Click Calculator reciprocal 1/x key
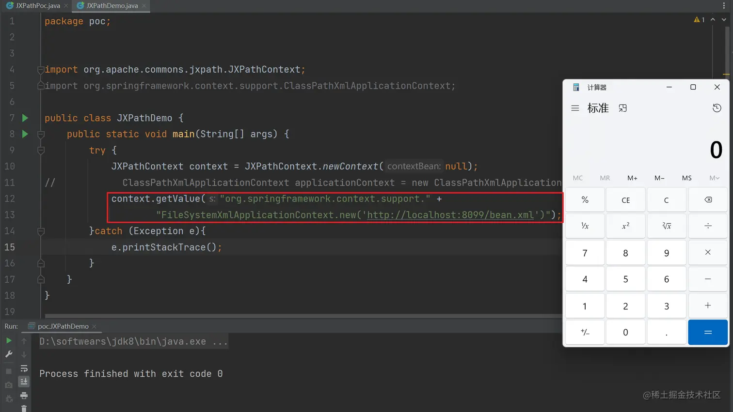The image size is (733, 412). click(x=585, y=226)
